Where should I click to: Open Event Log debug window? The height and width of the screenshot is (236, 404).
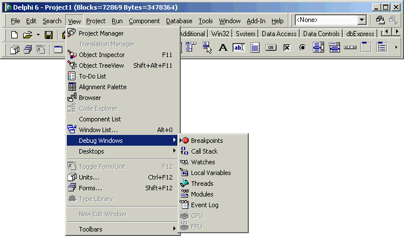[214, 205]
